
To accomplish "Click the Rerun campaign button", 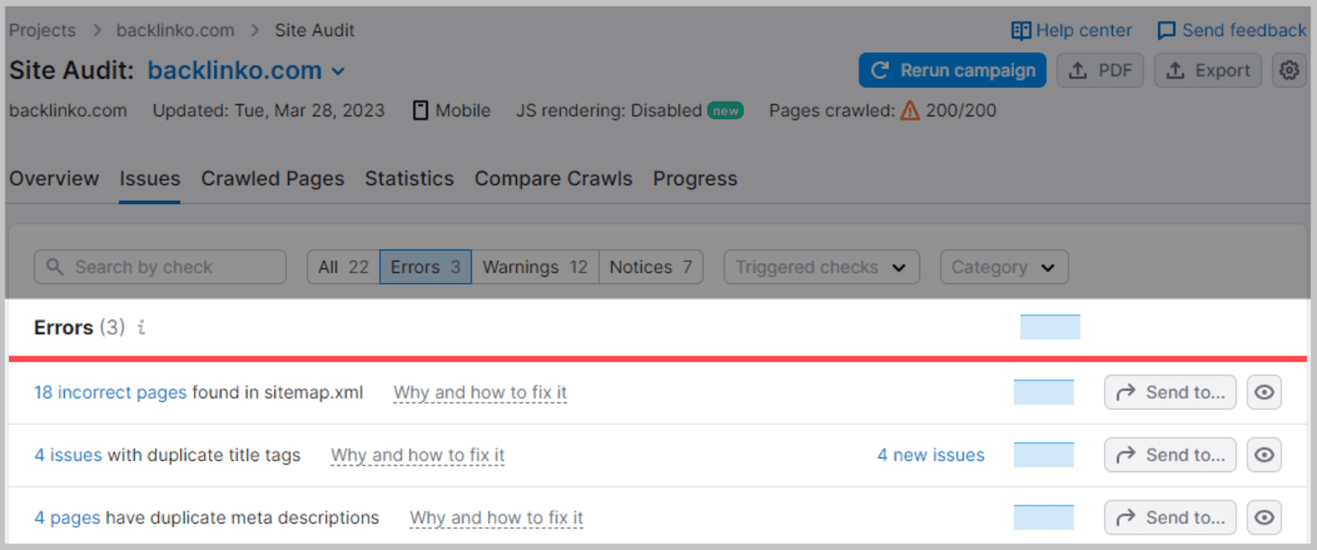I will click(x=952, y=71).
